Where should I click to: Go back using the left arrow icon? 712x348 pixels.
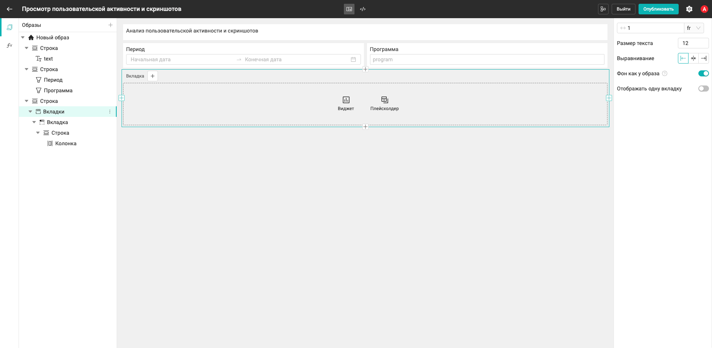9,9
